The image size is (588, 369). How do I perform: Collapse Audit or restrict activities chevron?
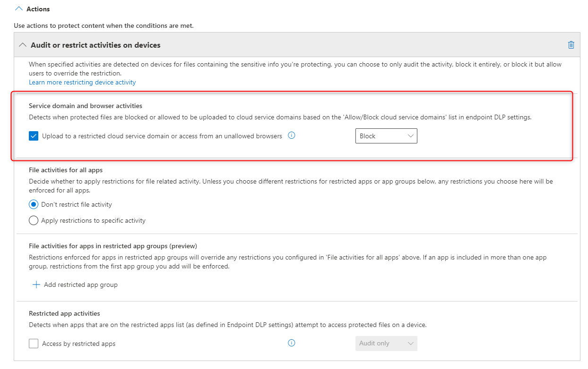click(x=22, y=45)
